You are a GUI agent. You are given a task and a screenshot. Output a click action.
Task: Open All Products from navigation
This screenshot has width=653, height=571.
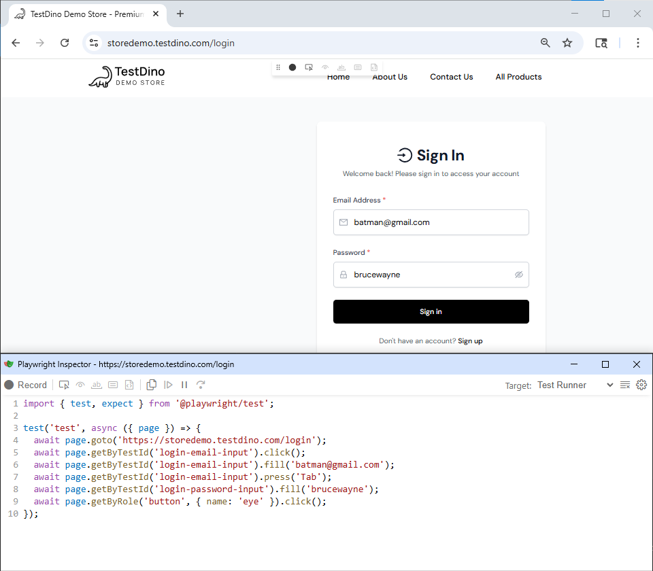coord(518,77)
